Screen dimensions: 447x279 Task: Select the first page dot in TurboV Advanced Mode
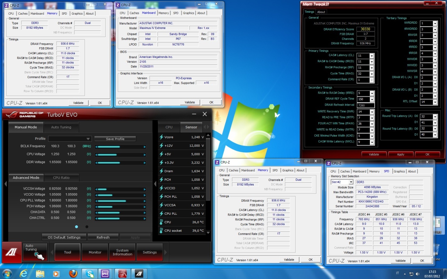click(x=77, y=227)
